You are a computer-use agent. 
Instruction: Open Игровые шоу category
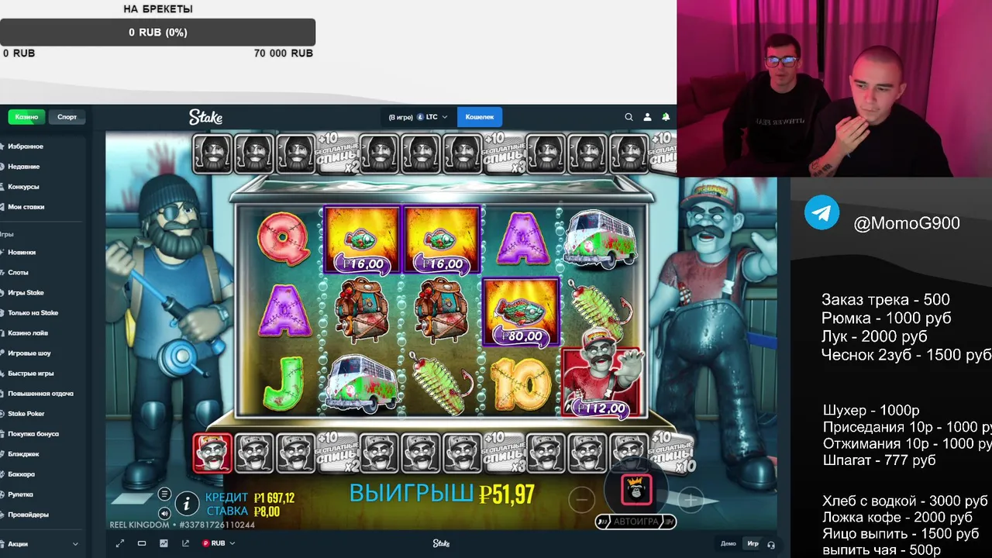click(x=29, y=353)
